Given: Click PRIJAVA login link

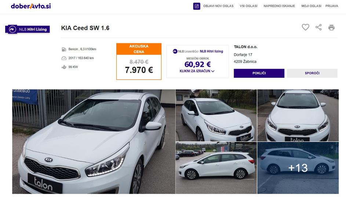Looking at the screenshot, I should click(x=332, y=6).
